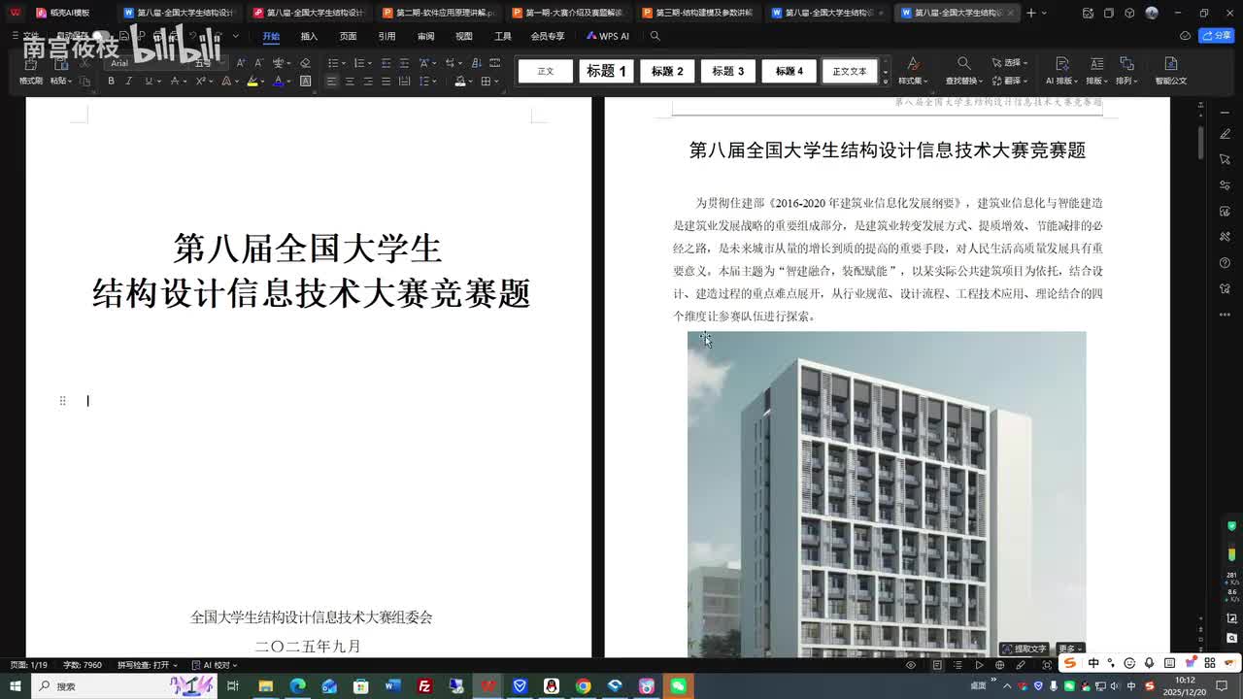Decrease the font size
The width and height of the screenshot is (1243, 699).
(258, 62)
